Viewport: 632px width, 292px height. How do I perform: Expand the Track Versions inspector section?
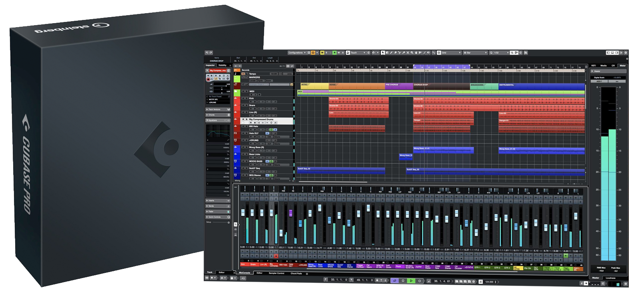[218, 109]
